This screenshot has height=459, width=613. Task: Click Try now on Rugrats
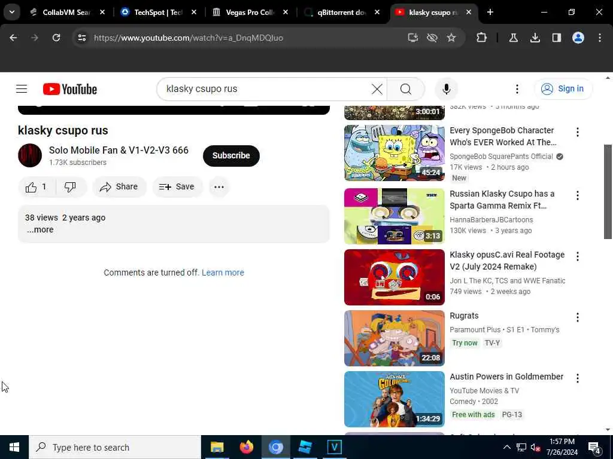pyautogui.click(x=465, y=343)
